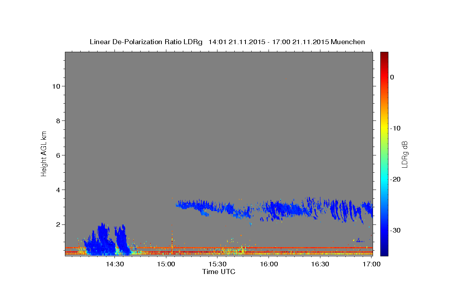The height and width of the screenshot is (307, 461).
Task: Select the 16:00 time tick label
Action: (269, 264)
